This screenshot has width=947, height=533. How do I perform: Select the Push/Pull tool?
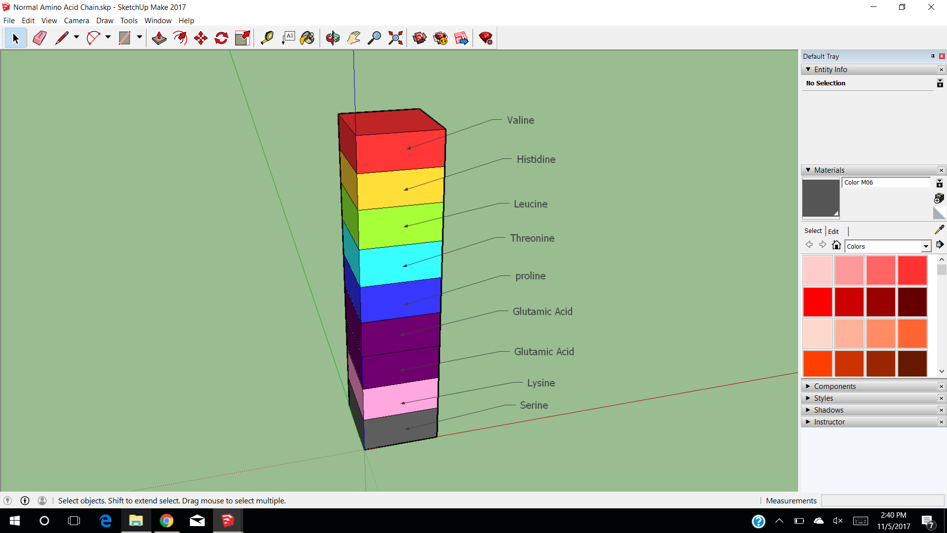point(159,38)
